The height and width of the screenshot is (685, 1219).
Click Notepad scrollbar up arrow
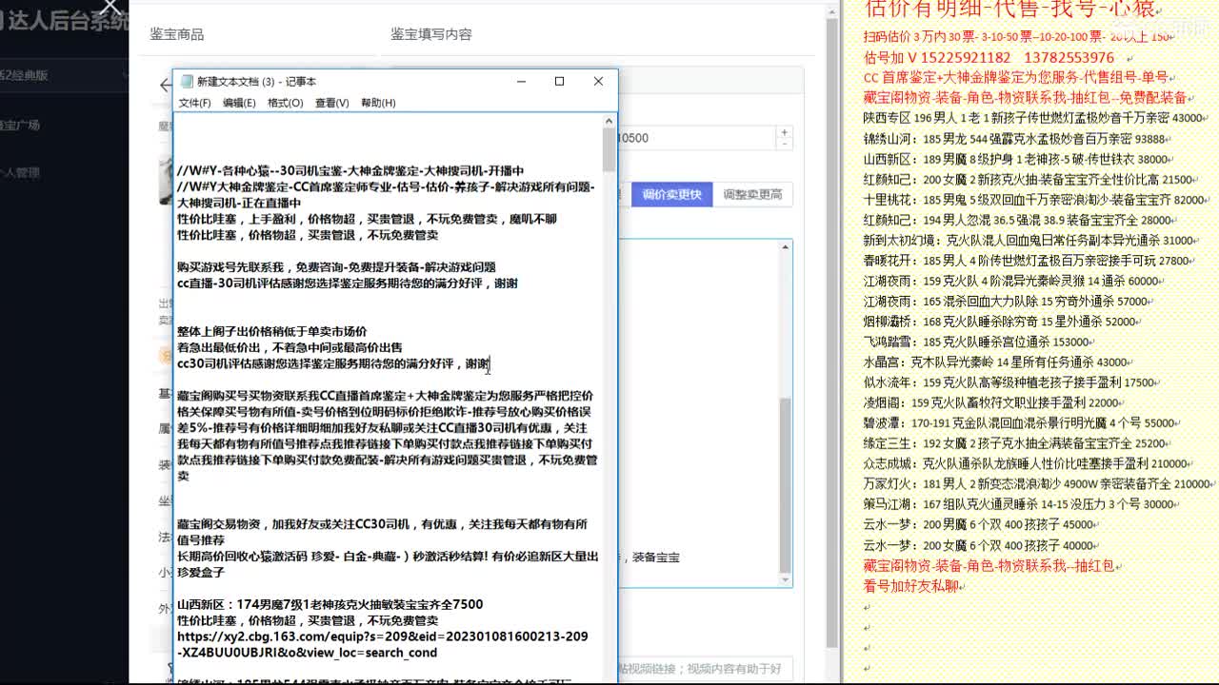[x=609, y=120]
